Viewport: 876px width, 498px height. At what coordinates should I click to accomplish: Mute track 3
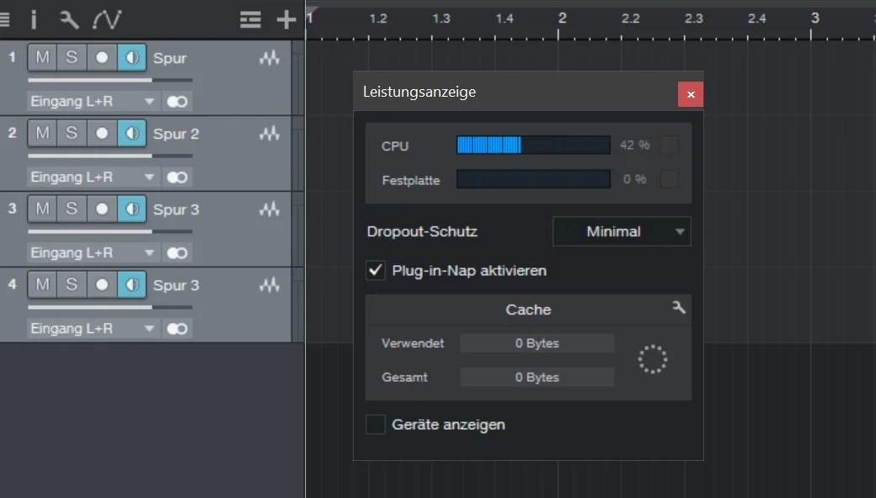point(42,209)
